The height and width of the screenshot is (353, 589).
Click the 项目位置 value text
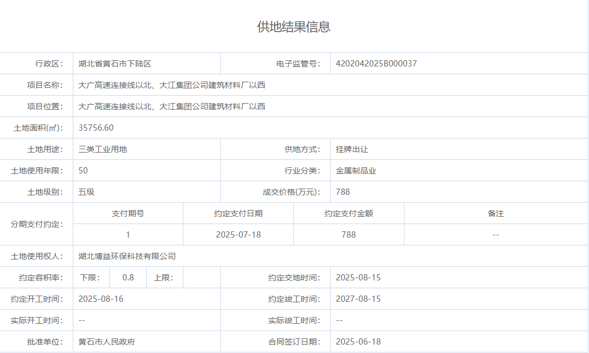pyautogui.click(x=172, y=106)
